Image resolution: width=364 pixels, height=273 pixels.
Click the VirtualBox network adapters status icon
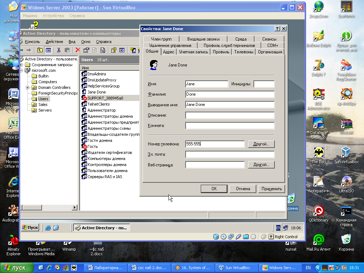(x=231, y=237)
